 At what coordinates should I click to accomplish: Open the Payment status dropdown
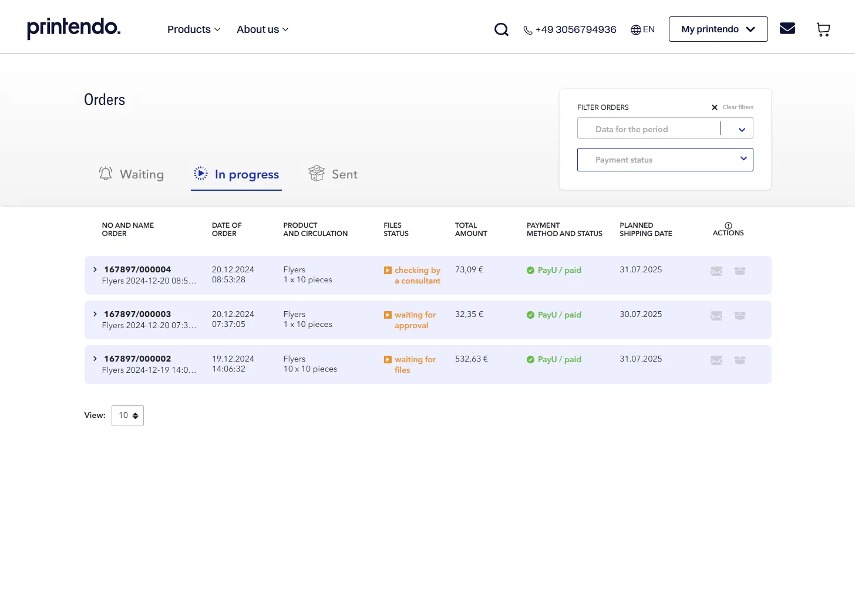[x=665, y=160]
